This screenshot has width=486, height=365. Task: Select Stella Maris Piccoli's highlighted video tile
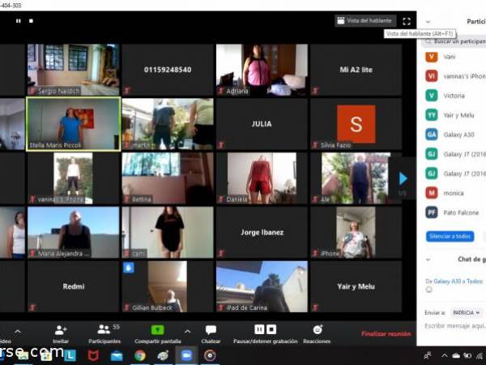74,124
